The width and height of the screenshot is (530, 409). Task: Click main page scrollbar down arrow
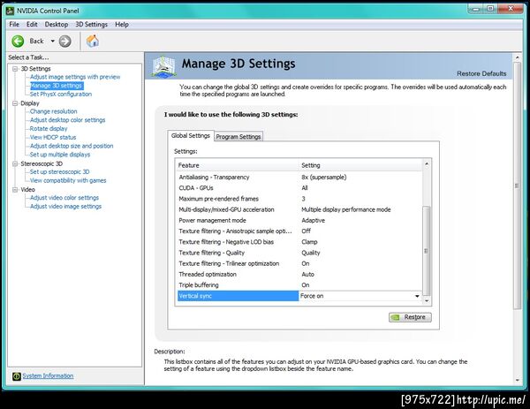point(517,381)
